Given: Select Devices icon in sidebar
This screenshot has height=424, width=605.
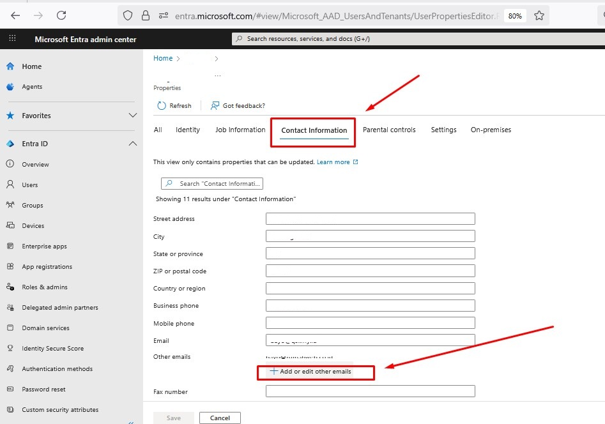Looking at the screenshot, I should click(10, 226).
